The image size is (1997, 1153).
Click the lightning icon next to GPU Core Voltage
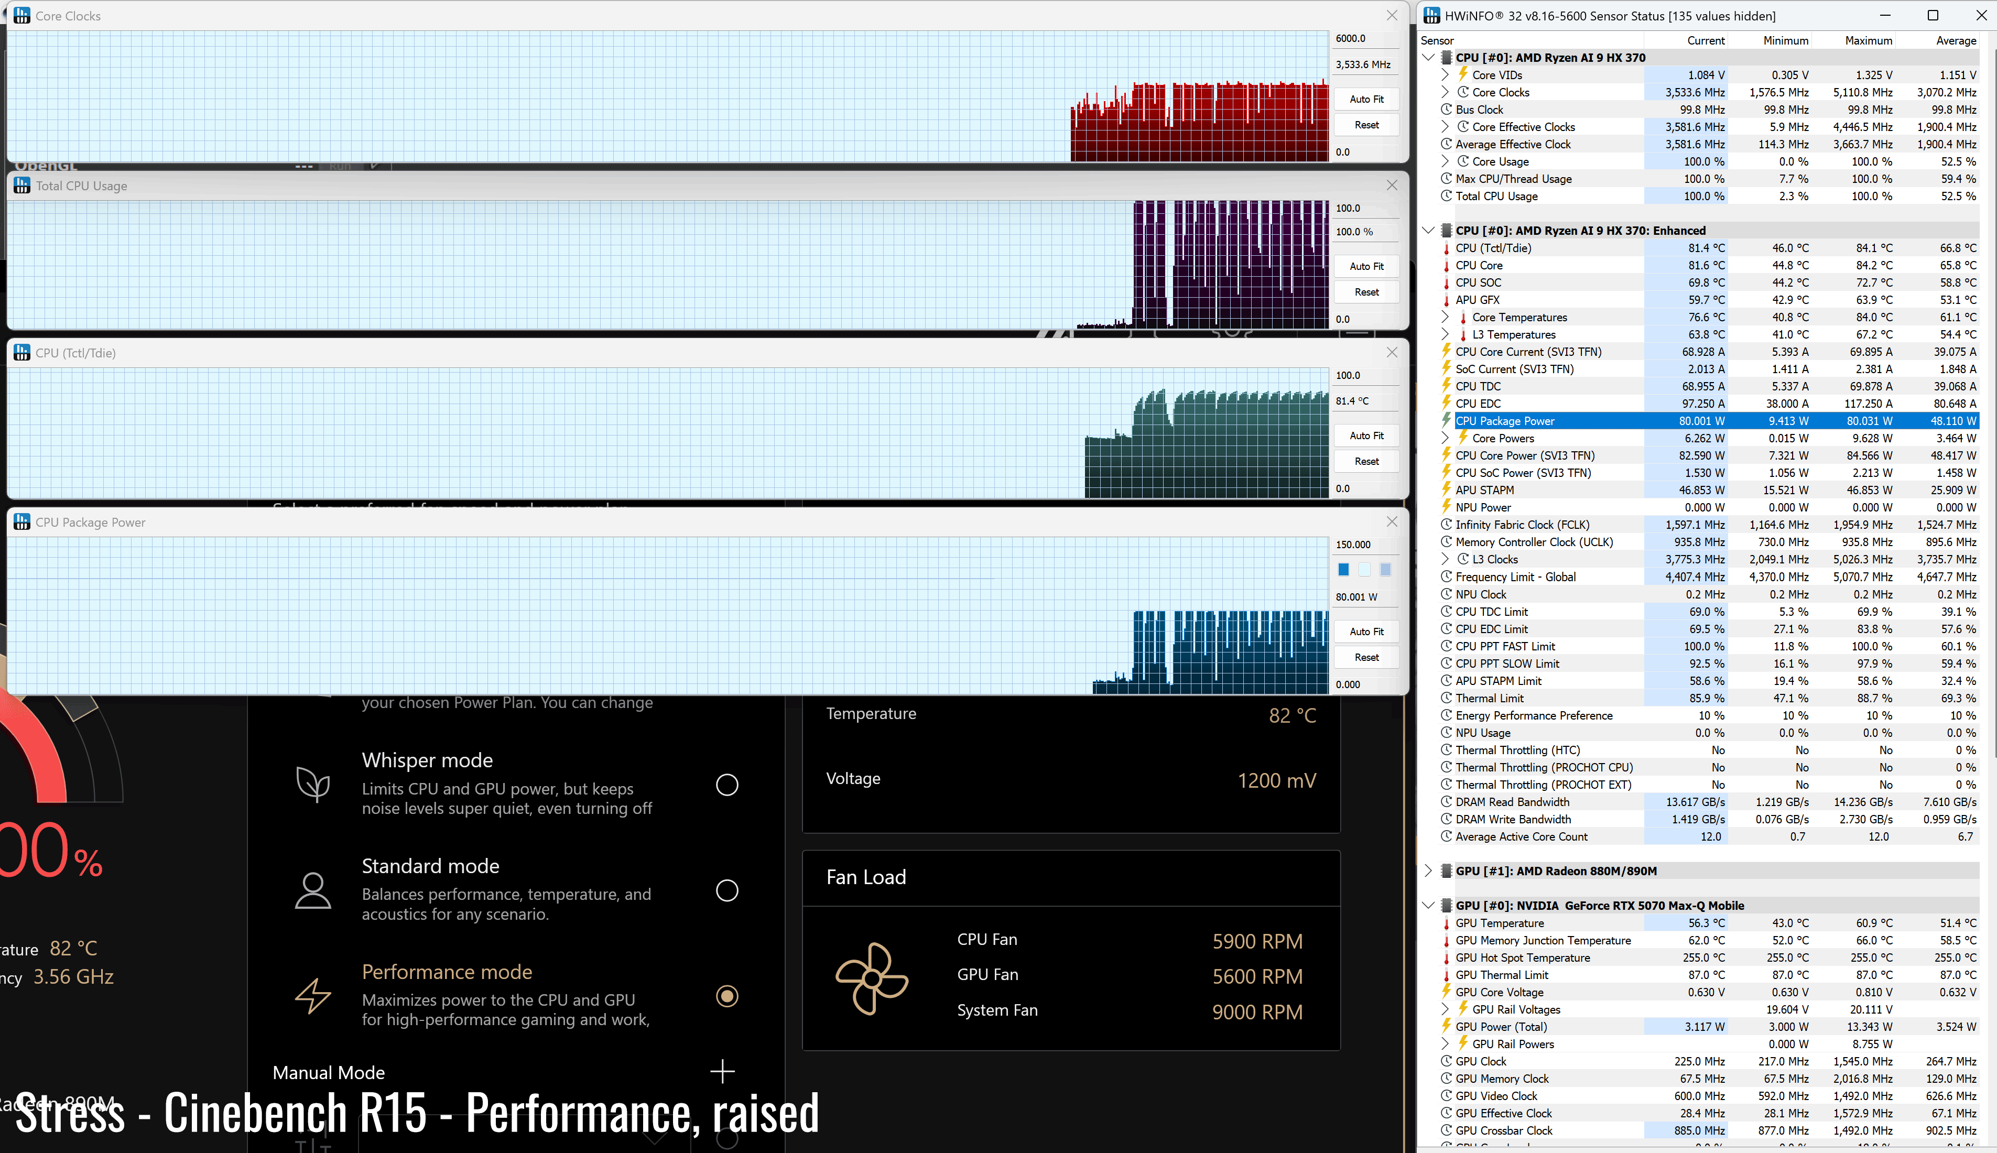[x=1446, y=992]
